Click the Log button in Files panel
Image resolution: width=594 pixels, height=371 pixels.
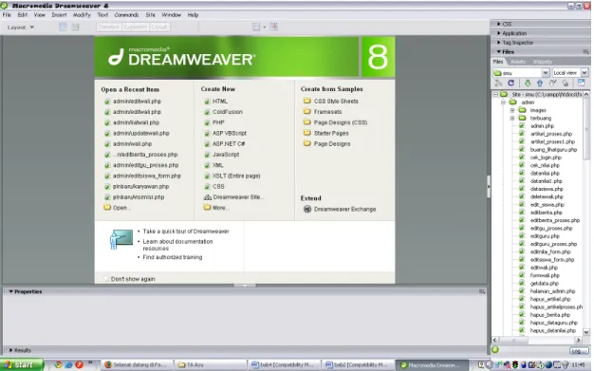(579, 351)
